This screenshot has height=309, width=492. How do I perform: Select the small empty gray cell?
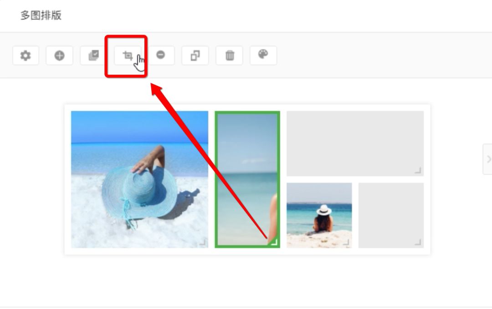391,215
